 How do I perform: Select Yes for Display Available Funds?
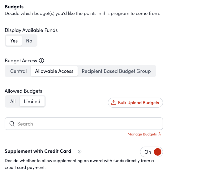(x=14, y=41)
